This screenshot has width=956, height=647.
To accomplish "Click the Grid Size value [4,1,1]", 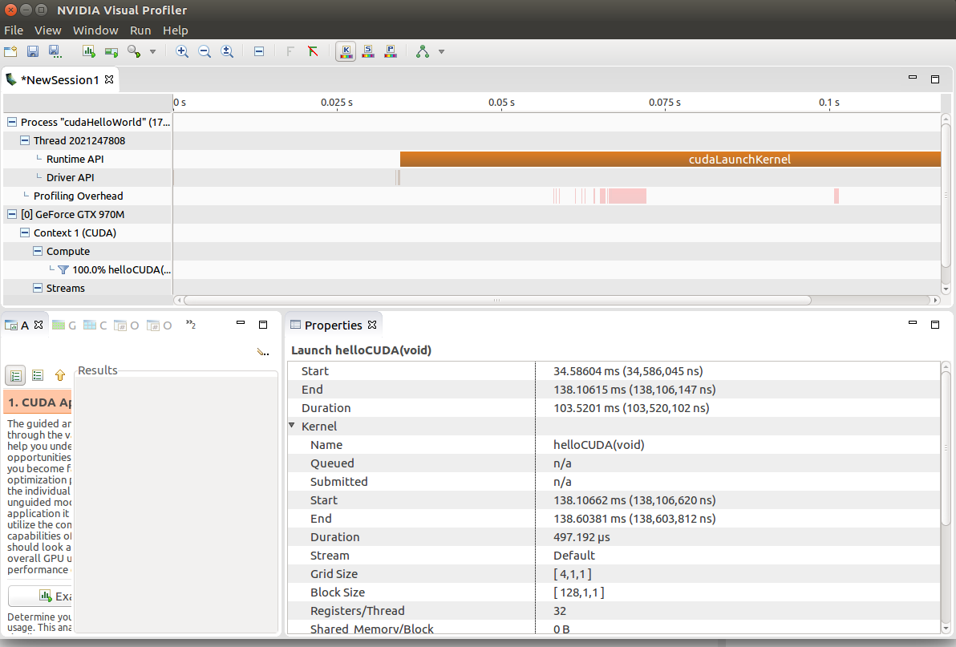I will tap(573, 574).
